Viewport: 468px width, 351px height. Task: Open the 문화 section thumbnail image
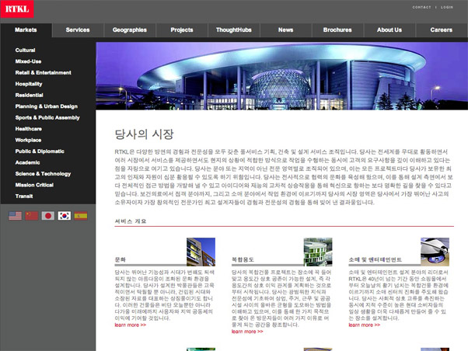[201, 252]
